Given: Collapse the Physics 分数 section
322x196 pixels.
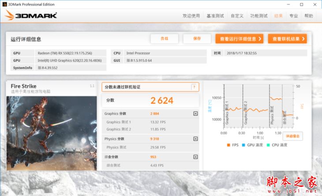Looking at the screenshot, I should (x=195, y=139).
